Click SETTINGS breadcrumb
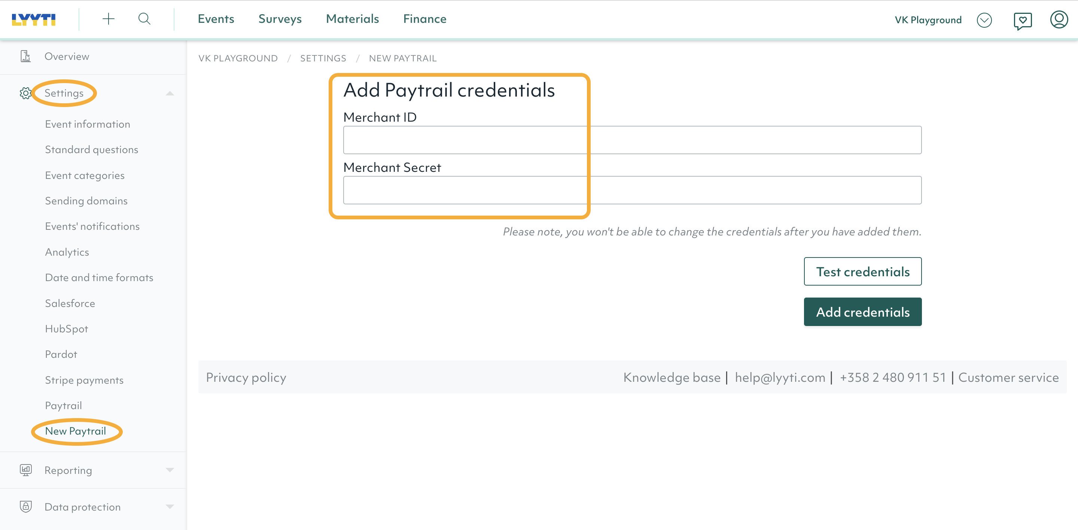 [323, 58]
